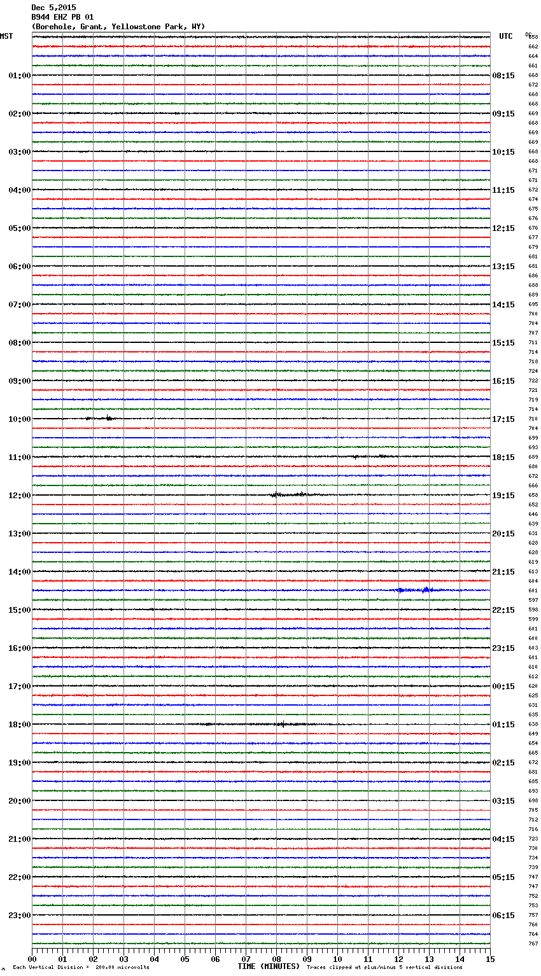541x976 pixels.
Task: Click the "16:15" UTC time label
Action: 503,381
